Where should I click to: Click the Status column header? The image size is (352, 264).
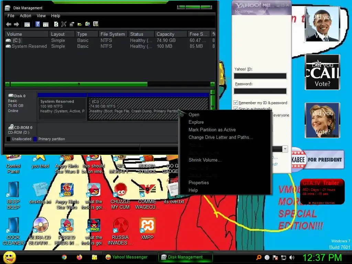click(x=141, y=34)
